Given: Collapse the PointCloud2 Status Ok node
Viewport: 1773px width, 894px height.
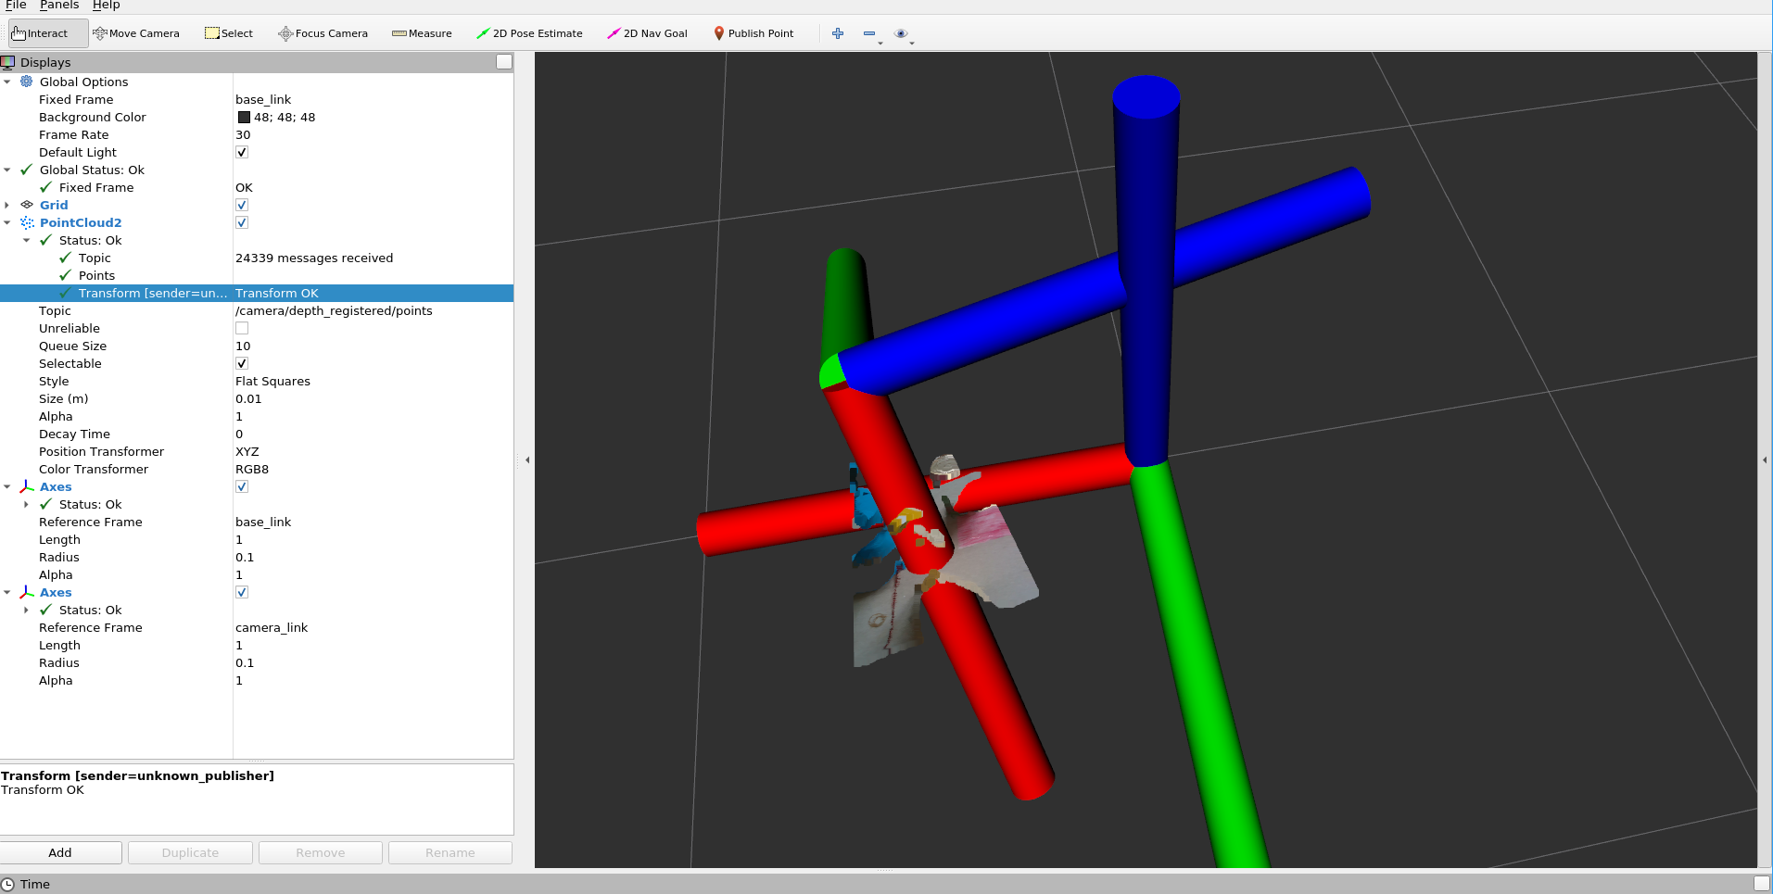Looking at the screenshot, I should [27, 240].
